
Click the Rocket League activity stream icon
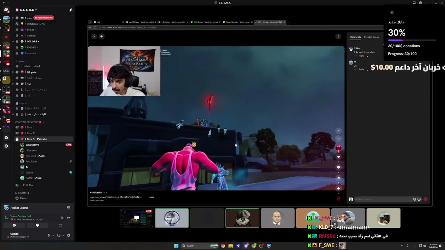[x=68, y=208]
